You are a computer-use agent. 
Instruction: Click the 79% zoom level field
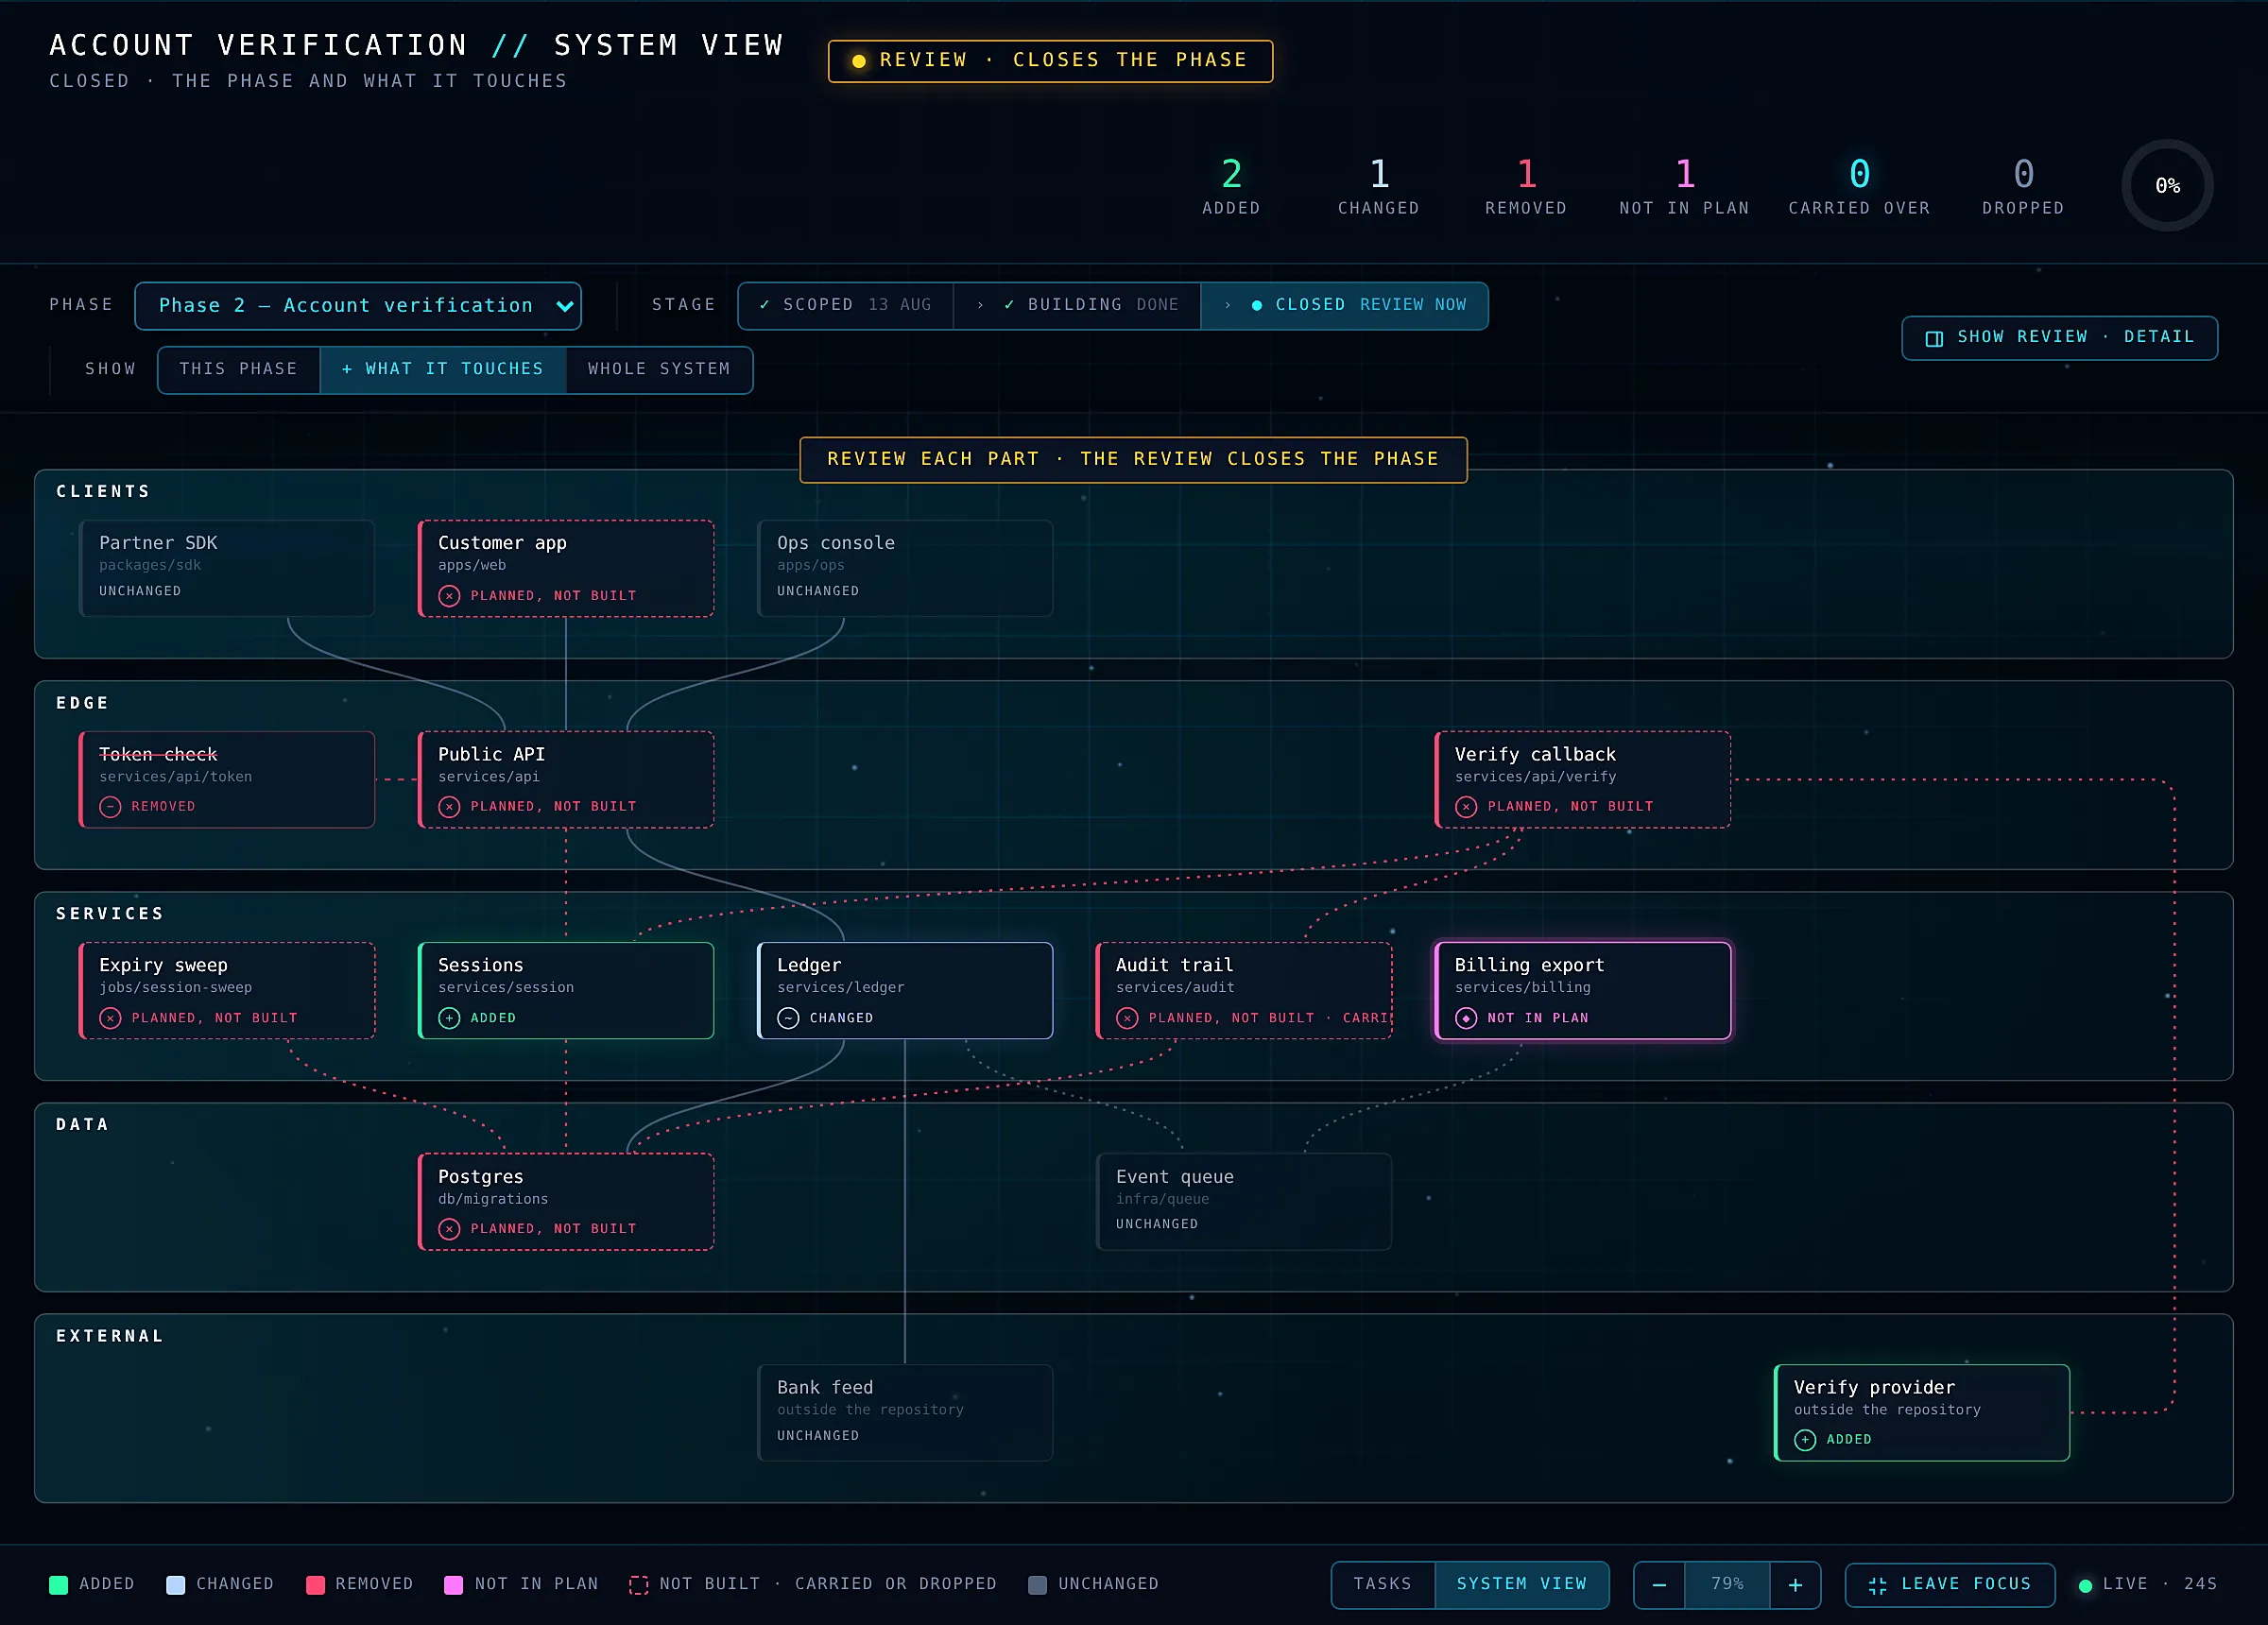point(1727,1585)
